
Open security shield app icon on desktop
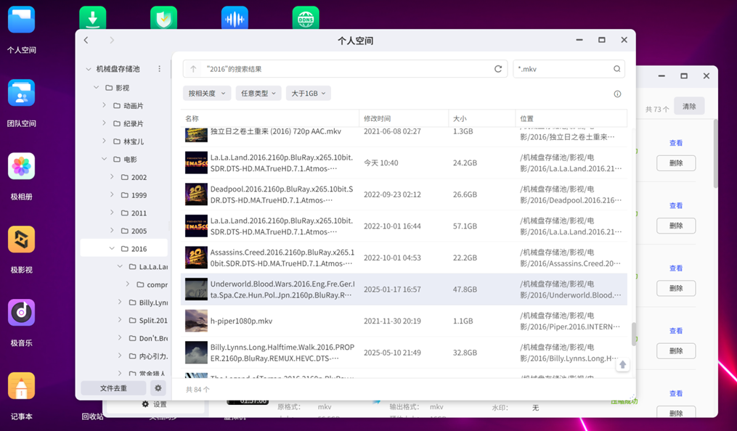tap(163, 18)
